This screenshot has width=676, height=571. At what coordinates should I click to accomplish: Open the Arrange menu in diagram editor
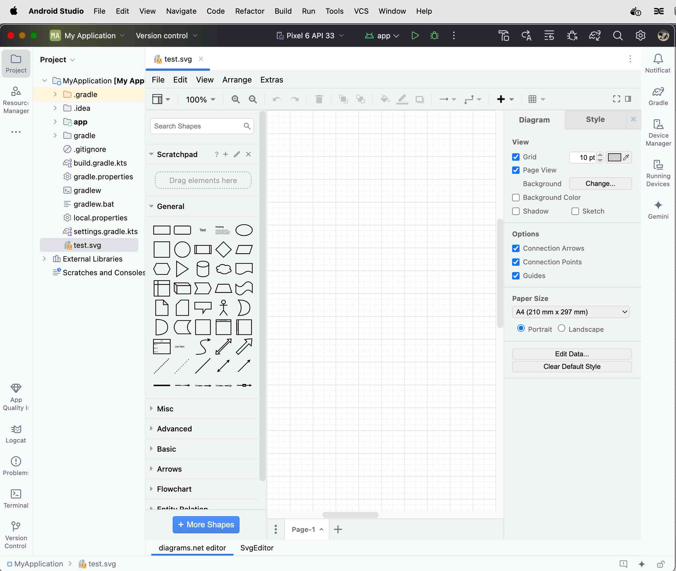click(x=237, y=80)
